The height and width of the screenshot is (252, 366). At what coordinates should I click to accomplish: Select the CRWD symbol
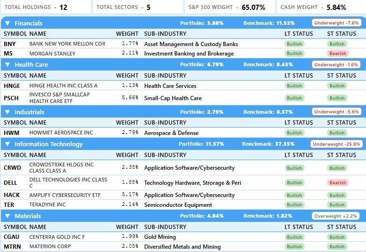point(12,168)
